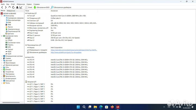The image size is (196, 110).
Task: Select the DMI tree item
Action: pos(8,23)
